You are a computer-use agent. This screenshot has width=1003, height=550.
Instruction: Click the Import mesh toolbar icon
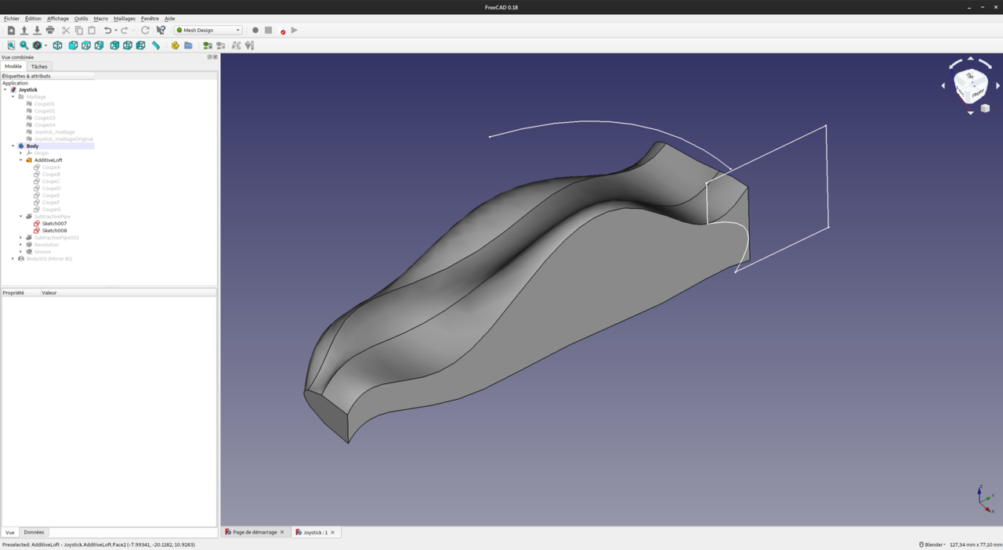208,45
